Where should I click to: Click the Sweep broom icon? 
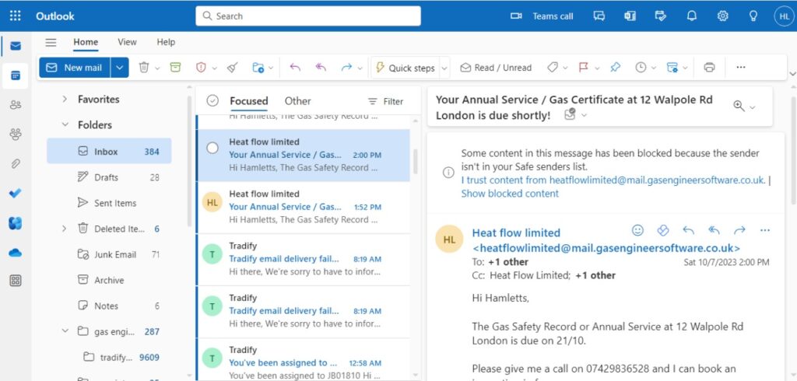click(232, 68)
